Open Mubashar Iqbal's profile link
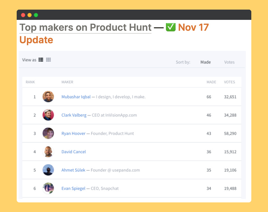The width and height of the screenshot is (268, 212). click(76, 97)
